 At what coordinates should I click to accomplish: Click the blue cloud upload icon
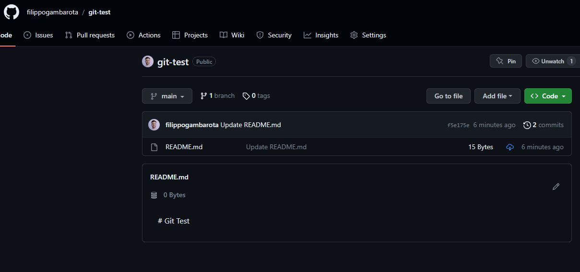click(510, 147)
